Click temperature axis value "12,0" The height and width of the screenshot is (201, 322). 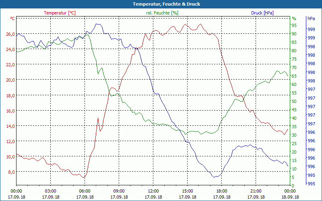[x=10, y=142]
